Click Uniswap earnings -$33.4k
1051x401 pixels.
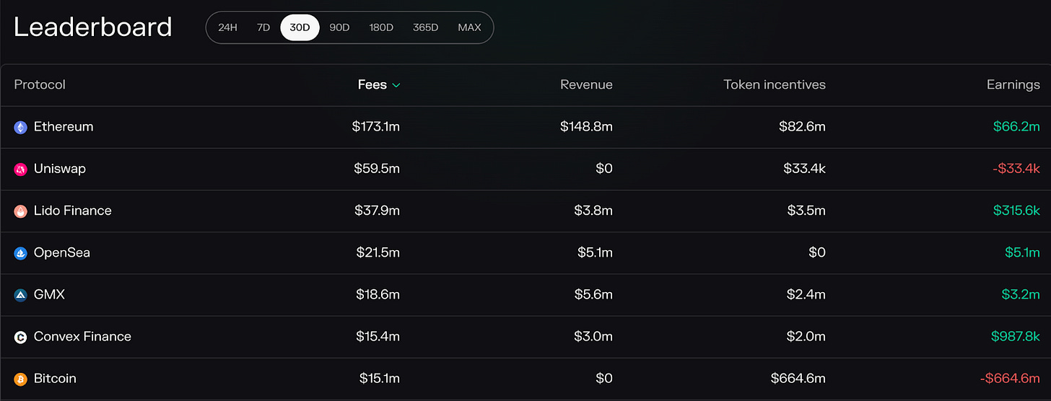1016,168
